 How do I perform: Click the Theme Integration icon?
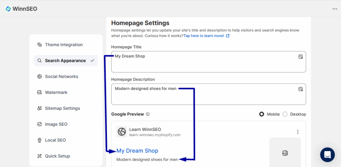coord(39,45)
